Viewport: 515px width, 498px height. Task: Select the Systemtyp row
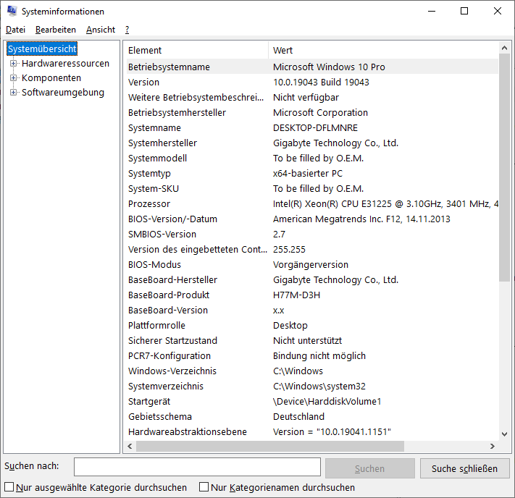pyautogui.click(x=312, y=173)
